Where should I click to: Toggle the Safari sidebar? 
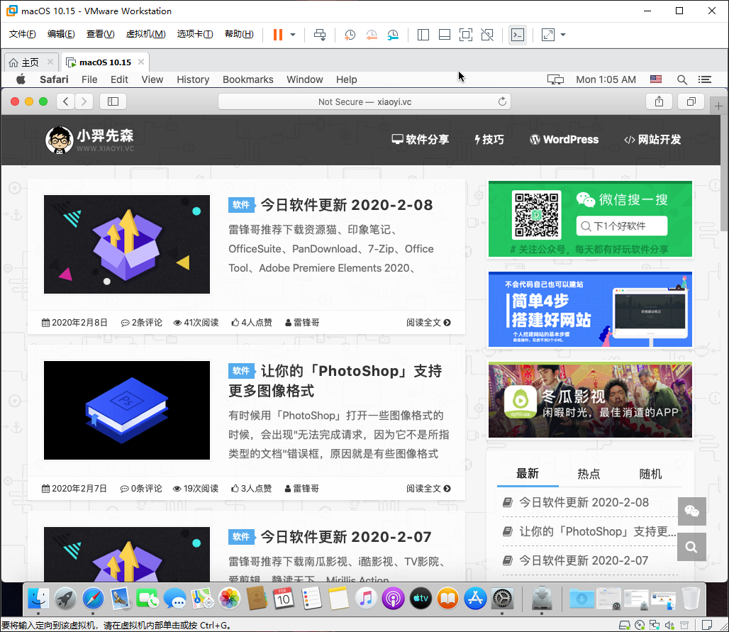(x=113, y=101)
